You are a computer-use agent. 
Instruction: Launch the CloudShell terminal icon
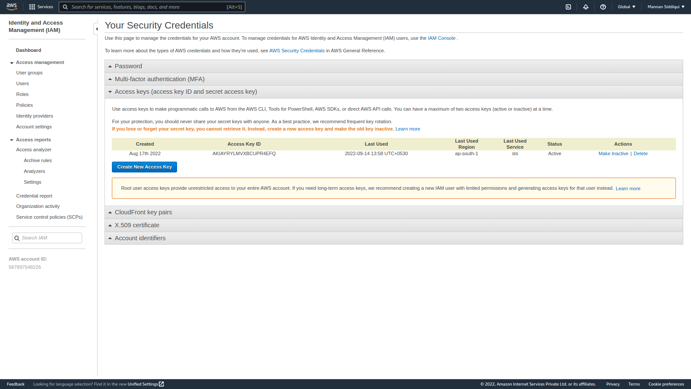pos(568,6)
